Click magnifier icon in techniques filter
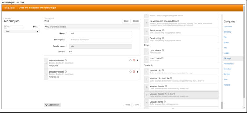247x113 pixels. click(6, 27)
